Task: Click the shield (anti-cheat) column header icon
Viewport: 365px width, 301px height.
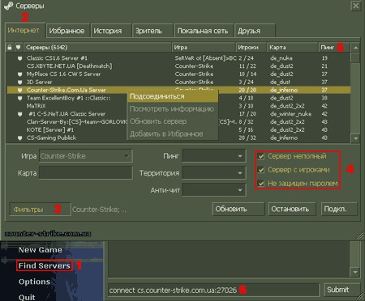Action: [18, 48]
